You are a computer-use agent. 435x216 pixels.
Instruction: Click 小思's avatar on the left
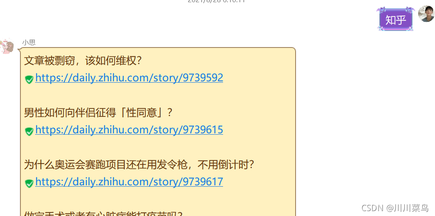[x=7, y=46]
